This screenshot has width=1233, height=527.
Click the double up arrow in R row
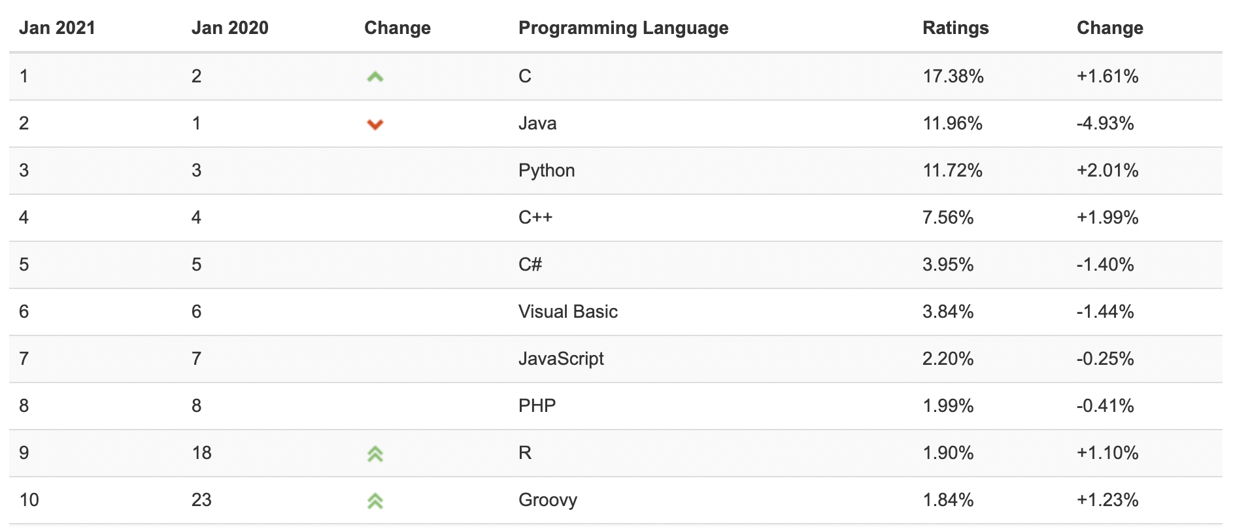375,453
